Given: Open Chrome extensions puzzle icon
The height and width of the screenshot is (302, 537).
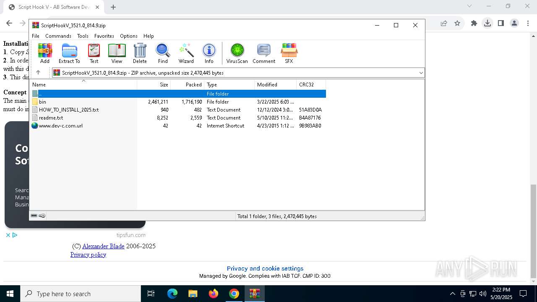Looking at the screenshot, I should tap(474, 23).
